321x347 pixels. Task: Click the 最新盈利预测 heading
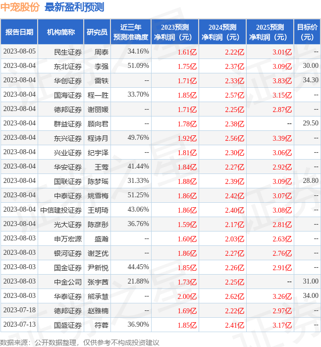coord(74,7)
